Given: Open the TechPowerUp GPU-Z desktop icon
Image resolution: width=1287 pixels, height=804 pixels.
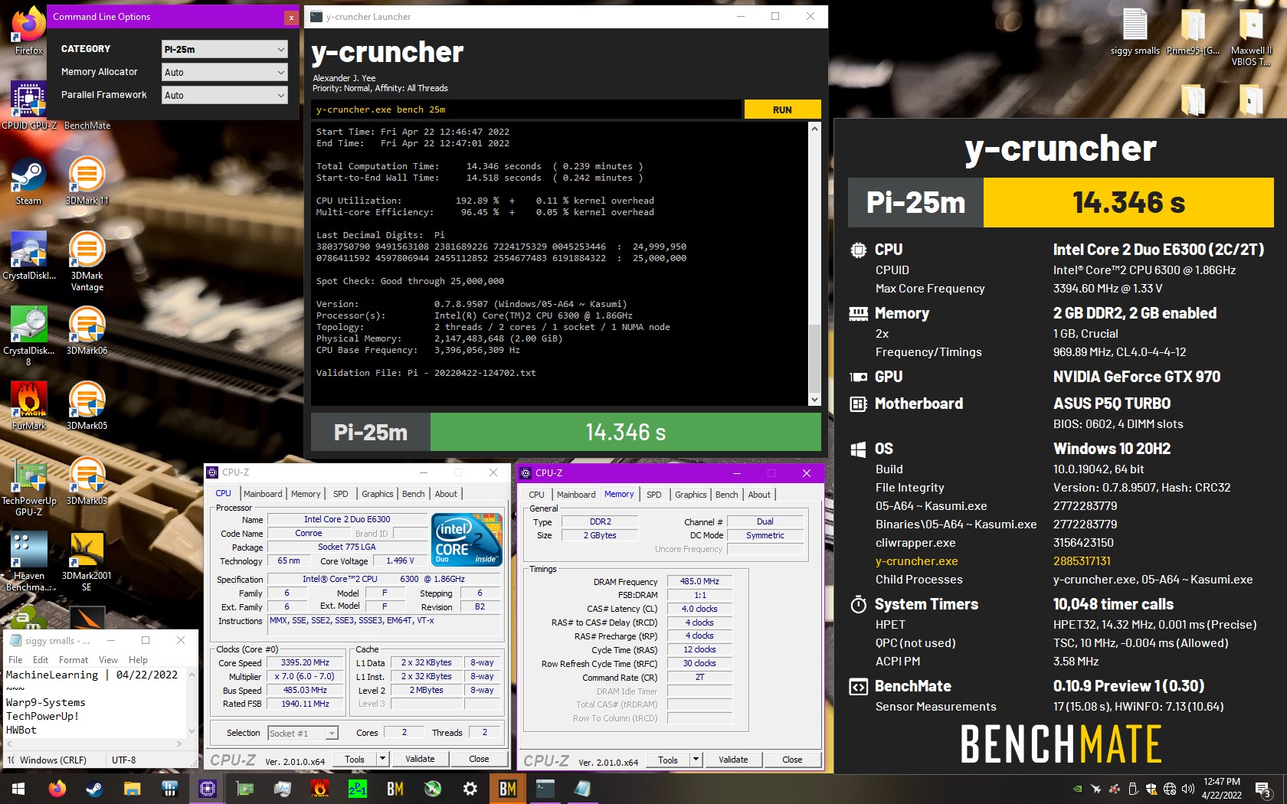Looking at the screenshot, I should pyautogui.click(x=28, y=486).
